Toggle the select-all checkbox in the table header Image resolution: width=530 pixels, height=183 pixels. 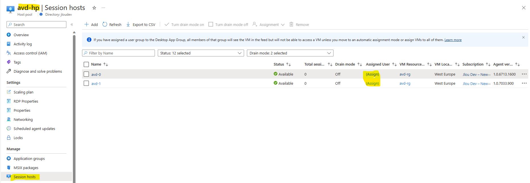coord(86,64)
